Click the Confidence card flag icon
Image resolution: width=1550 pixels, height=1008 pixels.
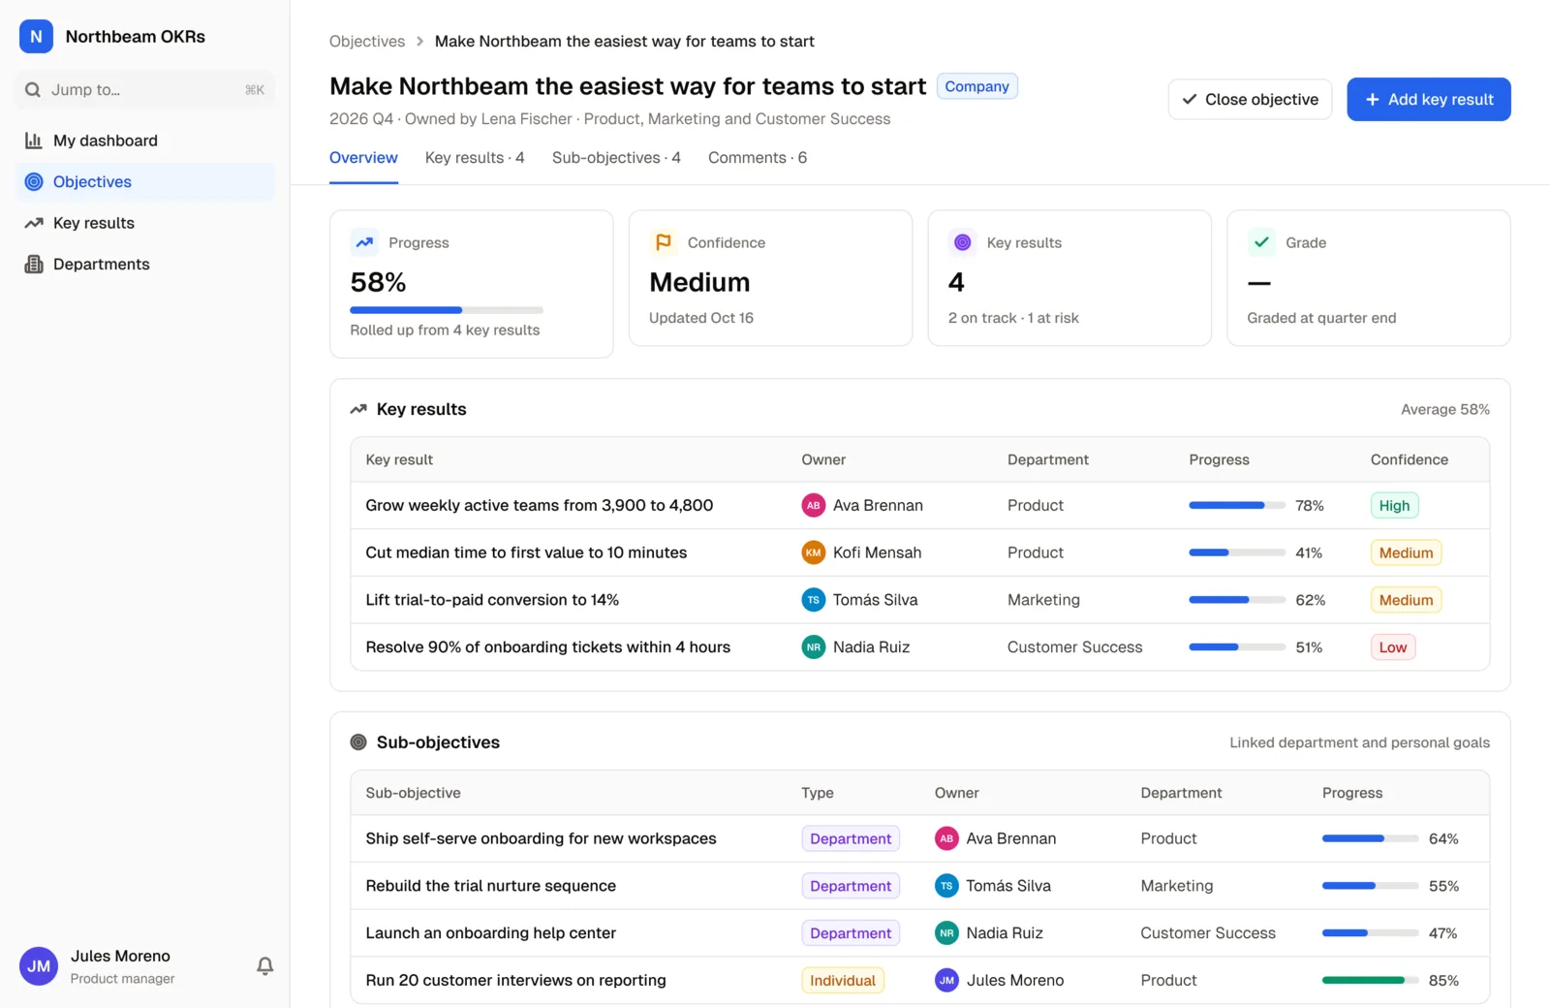(664, 242)
